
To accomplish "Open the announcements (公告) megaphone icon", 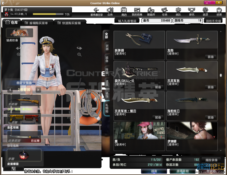I will (x=110, y=12).
